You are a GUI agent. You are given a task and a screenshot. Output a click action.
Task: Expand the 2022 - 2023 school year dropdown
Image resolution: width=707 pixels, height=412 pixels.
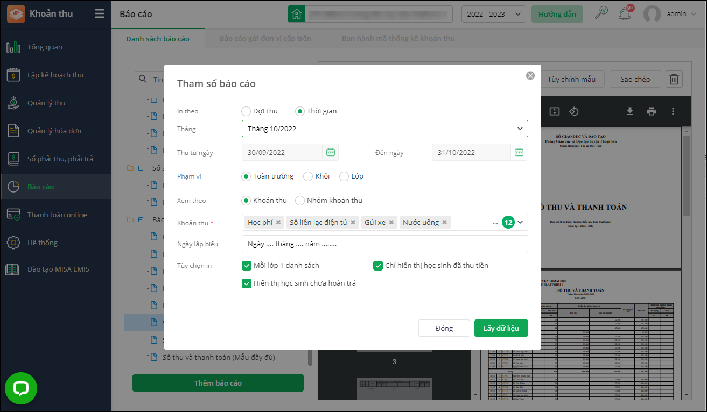tap(493, 14)
